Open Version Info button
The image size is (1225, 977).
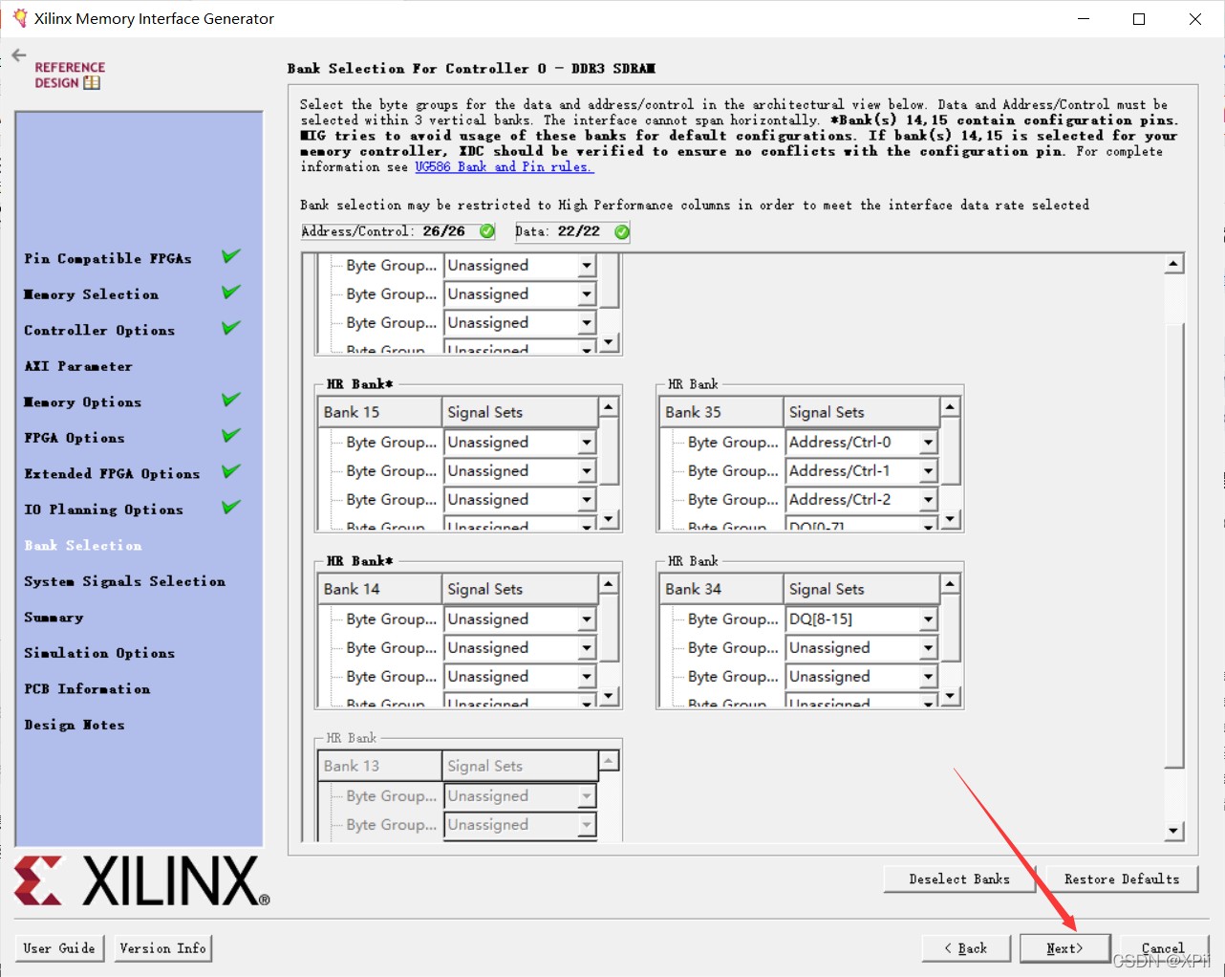click(x=162, y=948)
